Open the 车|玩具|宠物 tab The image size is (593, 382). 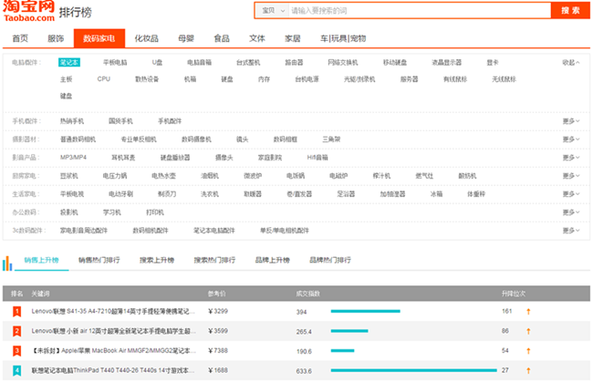(343, 38)
